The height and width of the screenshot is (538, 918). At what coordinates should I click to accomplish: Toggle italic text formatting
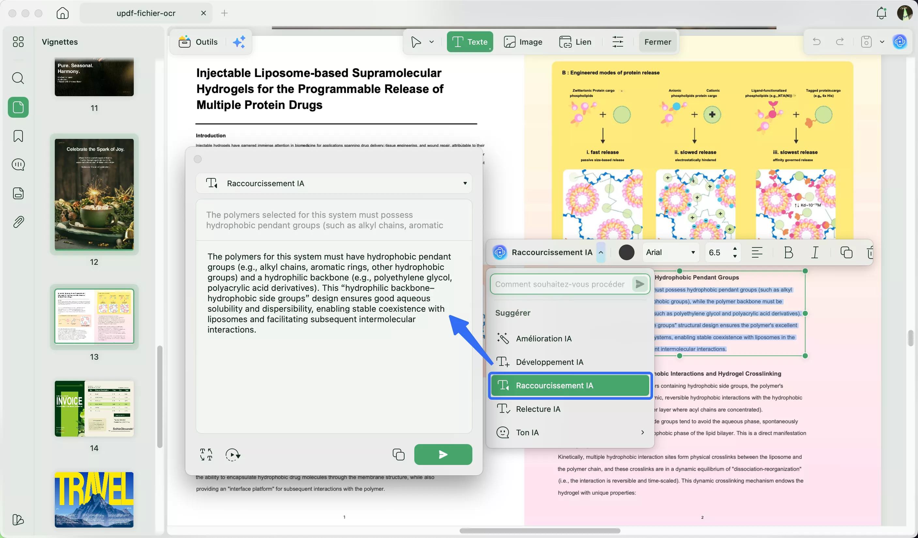click(815, 252)
